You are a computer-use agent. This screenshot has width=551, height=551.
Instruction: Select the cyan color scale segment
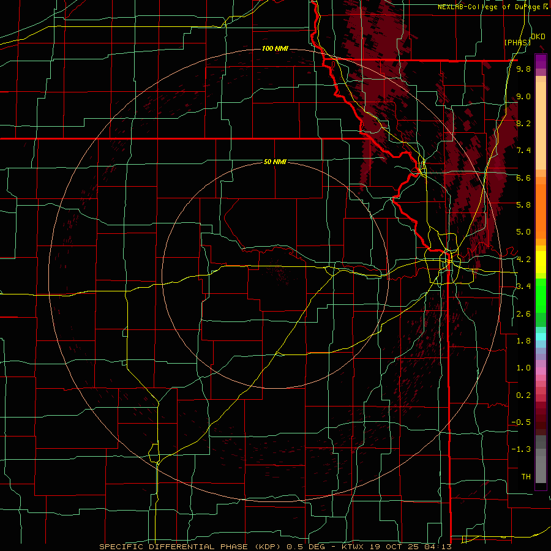point(541,337)
